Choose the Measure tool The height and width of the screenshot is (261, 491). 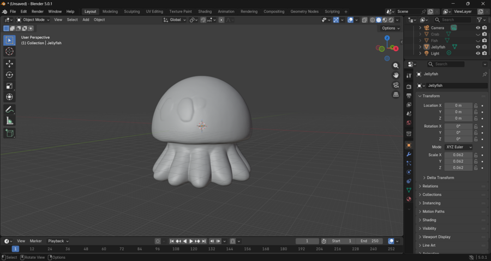[x=9, y=121]
